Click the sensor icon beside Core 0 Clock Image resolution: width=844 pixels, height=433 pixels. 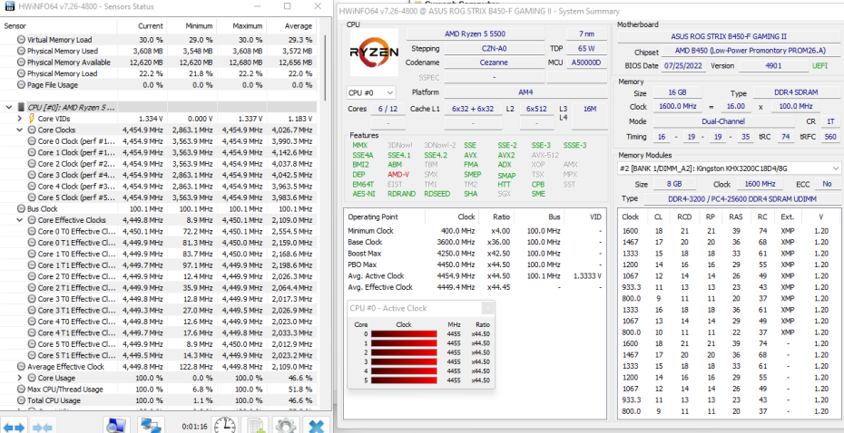tap(32, 141)
